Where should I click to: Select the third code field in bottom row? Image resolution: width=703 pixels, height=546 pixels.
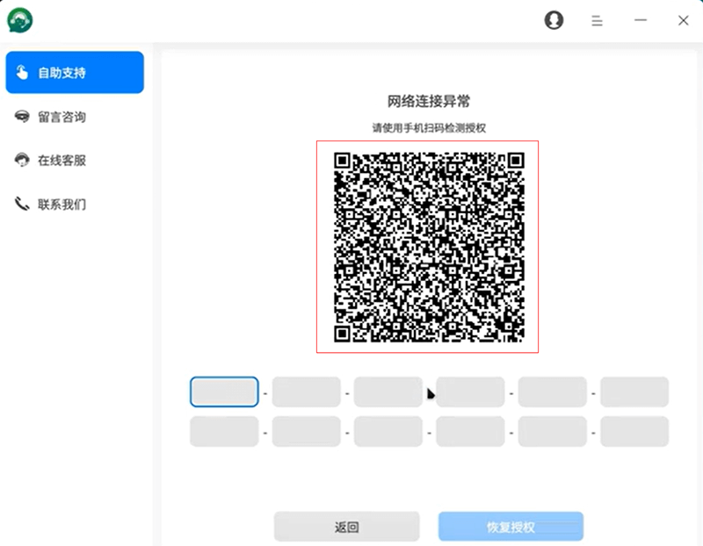coord(388,431)
